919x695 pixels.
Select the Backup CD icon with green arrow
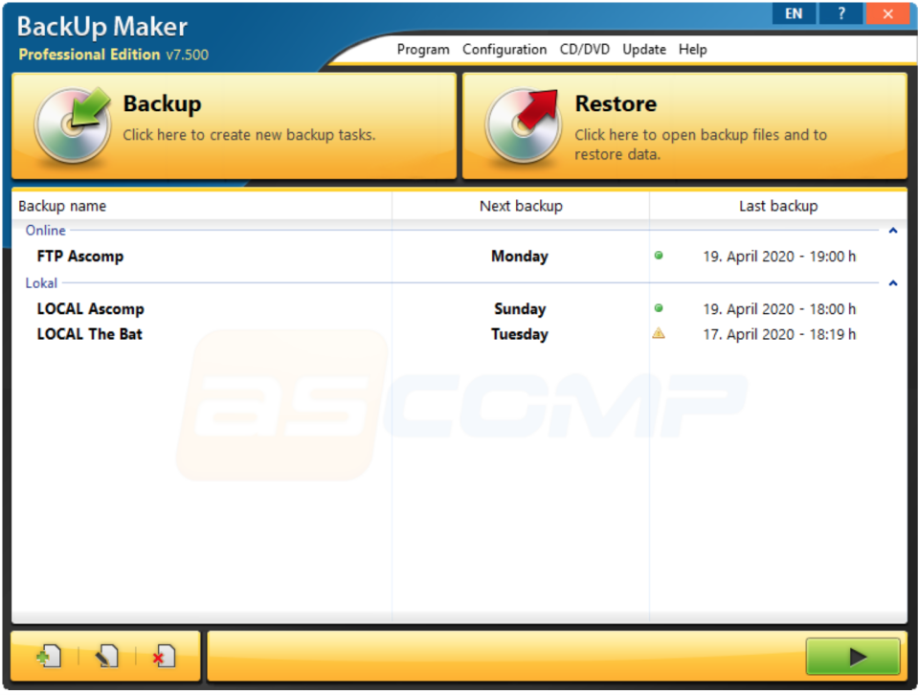coord(72,125)
